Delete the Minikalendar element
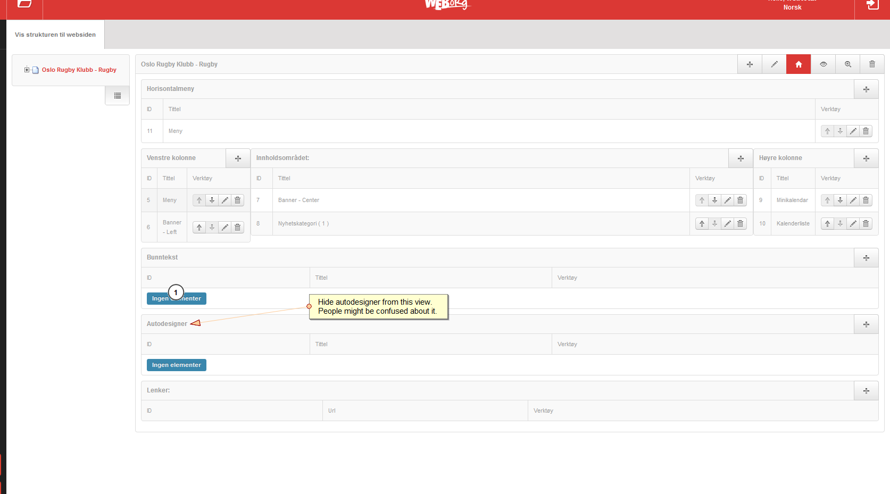Screen dimensions: 890x494 pyautogui.click(x=866, y=200)
